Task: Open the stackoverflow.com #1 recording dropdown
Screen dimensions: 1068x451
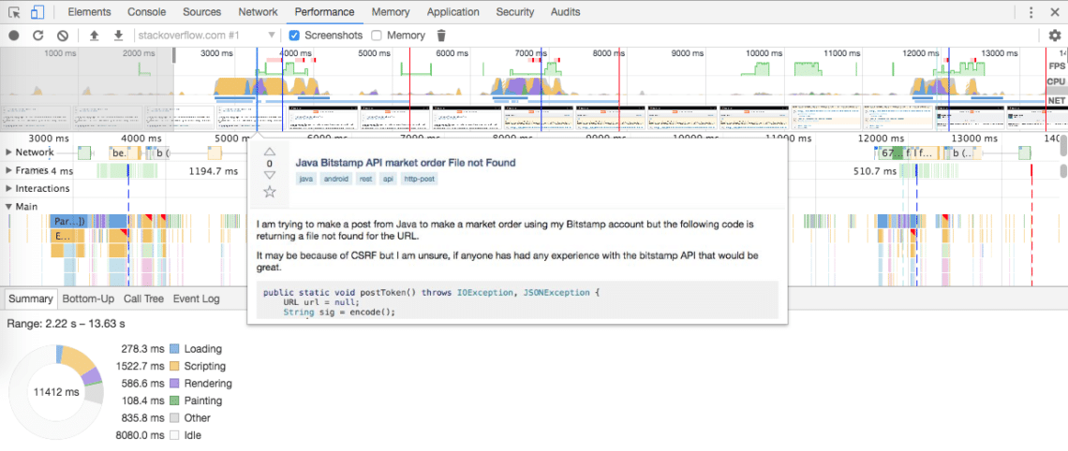Action: [x=207, y=36]
